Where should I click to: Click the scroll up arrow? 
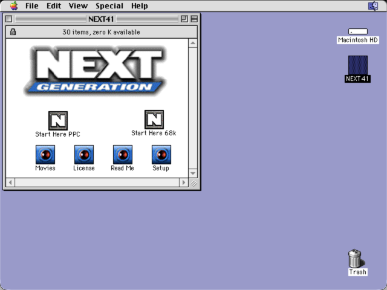point(193,43)
